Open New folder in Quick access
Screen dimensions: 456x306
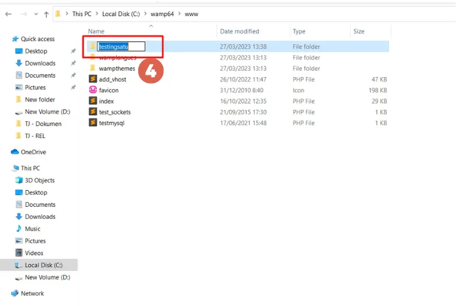pos(40,100)
